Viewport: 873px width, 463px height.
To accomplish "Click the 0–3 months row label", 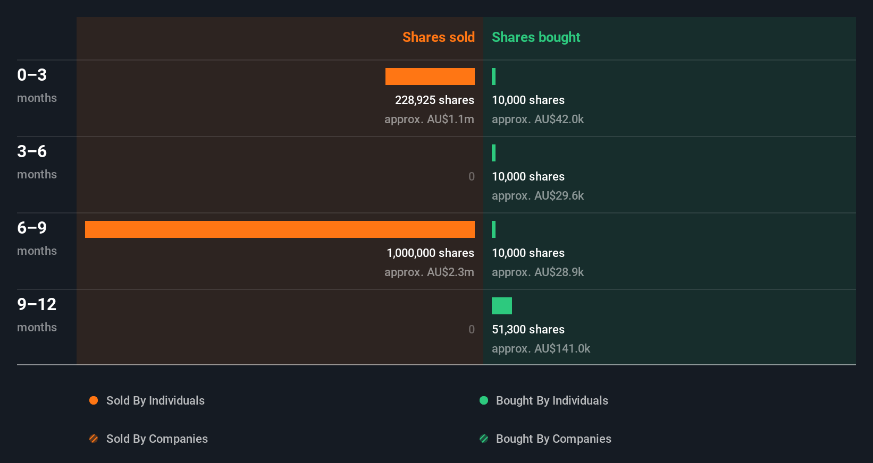I will click(37, 85).
